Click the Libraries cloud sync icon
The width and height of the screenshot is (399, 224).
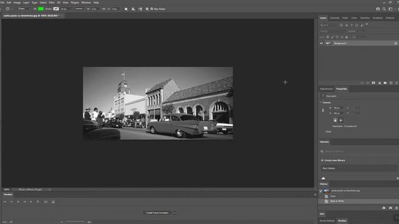[x=323, y=179]
